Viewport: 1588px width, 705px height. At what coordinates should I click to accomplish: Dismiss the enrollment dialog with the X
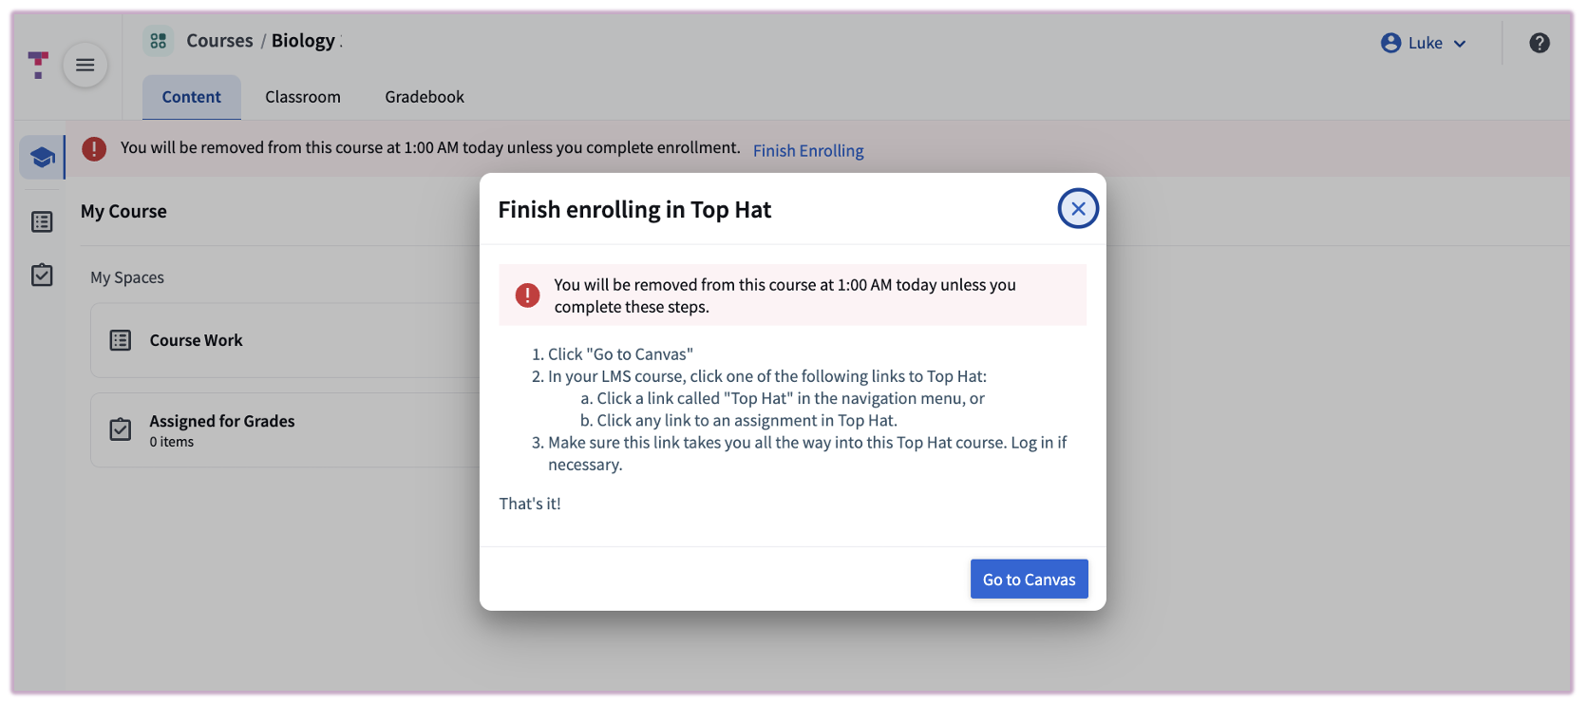[x=1077, y=207]
